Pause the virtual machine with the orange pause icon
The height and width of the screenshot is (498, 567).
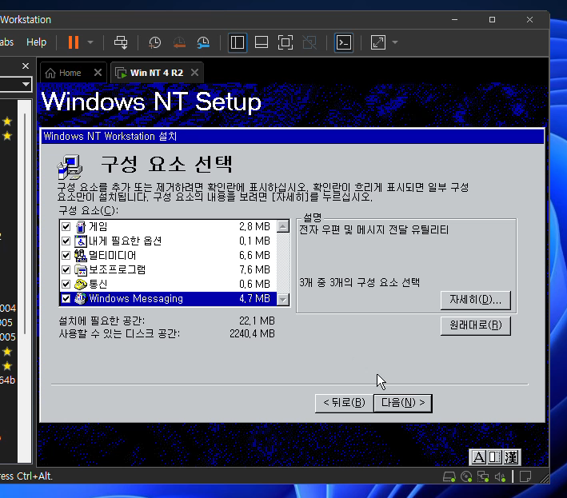74,42
